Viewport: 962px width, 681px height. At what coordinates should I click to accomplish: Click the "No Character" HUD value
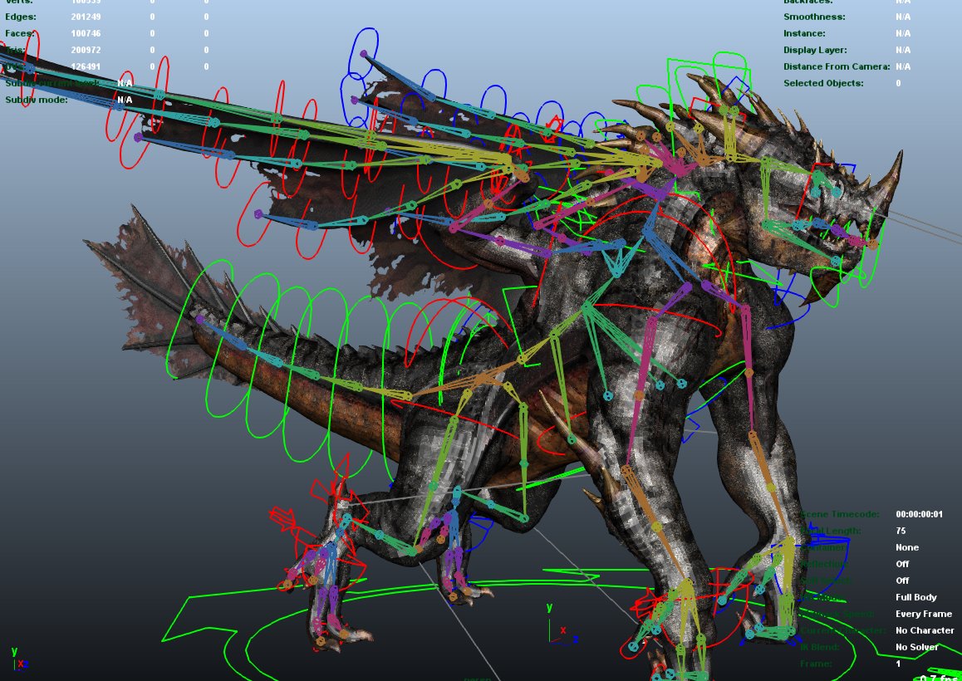tap(925, 630)
